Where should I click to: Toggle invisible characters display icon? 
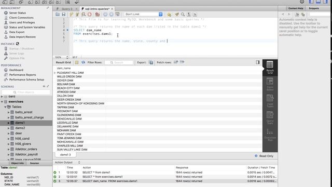click(x=189, y=14)
